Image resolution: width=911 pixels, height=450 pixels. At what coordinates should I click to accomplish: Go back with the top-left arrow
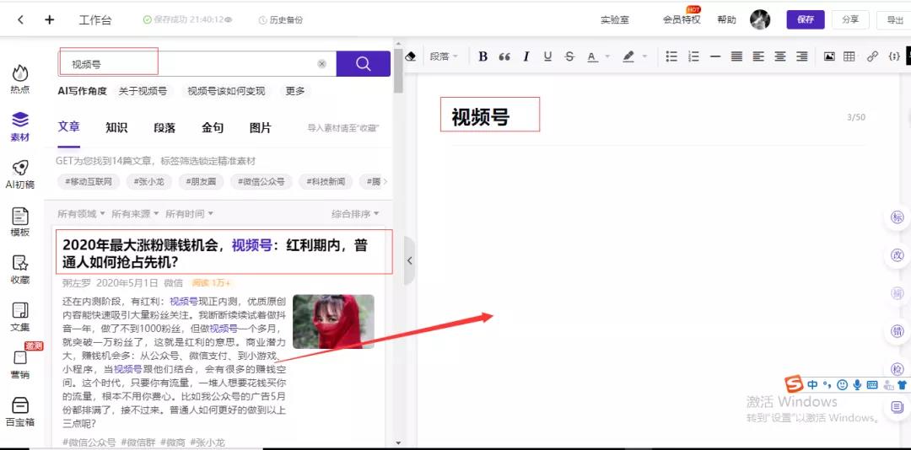point(20,19)
